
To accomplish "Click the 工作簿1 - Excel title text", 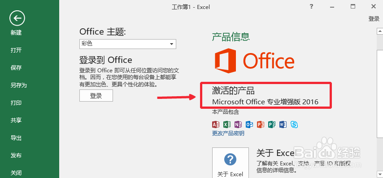I will coord(191,7).
